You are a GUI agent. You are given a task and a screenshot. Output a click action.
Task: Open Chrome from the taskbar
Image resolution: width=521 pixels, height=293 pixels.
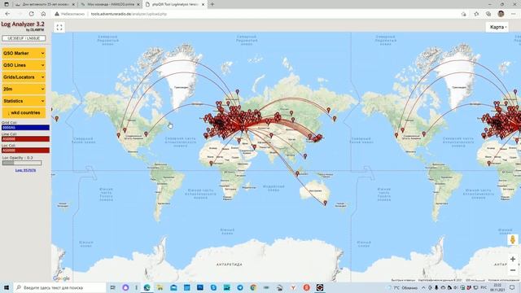253,287
